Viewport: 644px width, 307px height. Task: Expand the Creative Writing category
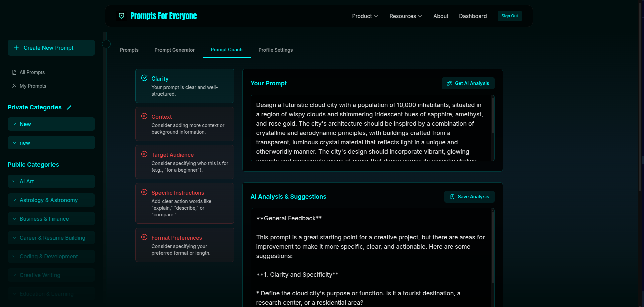pos(51,275)
